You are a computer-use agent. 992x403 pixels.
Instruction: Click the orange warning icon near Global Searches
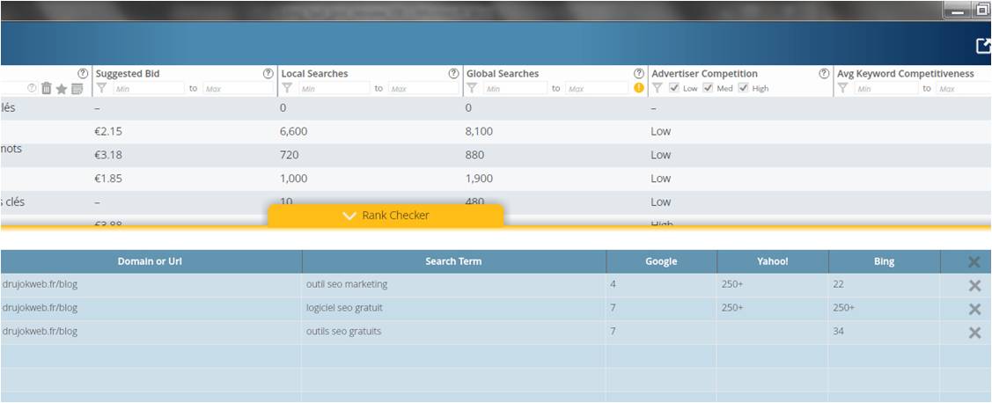point(638,88)
